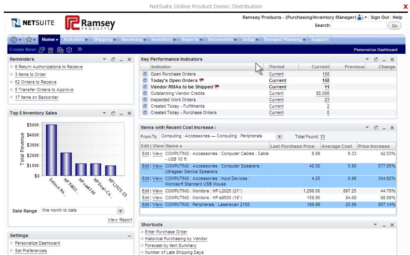Click the tallest Deluxe chart bar

click(51, 150)
